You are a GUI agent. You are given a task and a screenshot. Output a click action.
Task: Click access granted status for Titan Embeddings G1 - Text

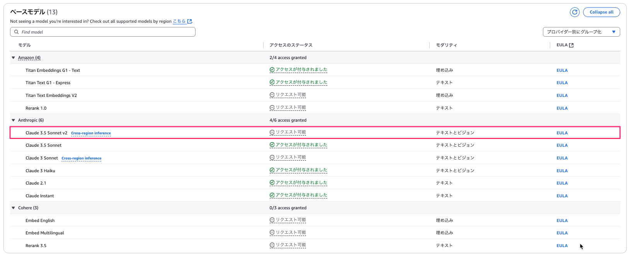298,70
